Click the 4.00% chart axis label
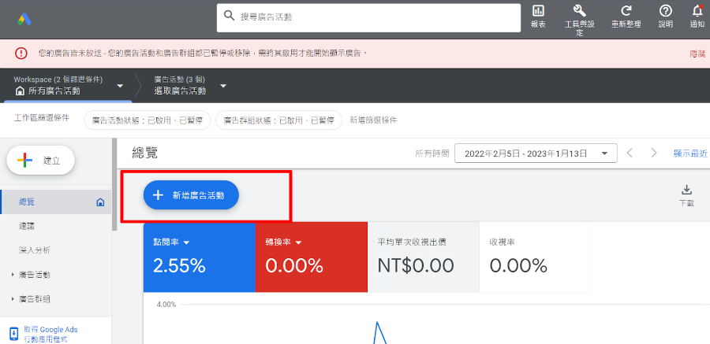 pos(166,305)
